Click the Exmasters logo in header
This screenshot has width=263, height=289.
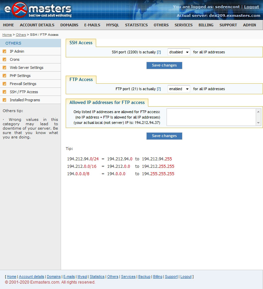pyautogui.click(x=38, y=10)
